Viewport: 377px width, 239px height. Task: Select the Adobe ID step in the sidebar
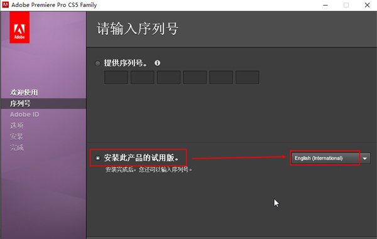click(25, 114)
